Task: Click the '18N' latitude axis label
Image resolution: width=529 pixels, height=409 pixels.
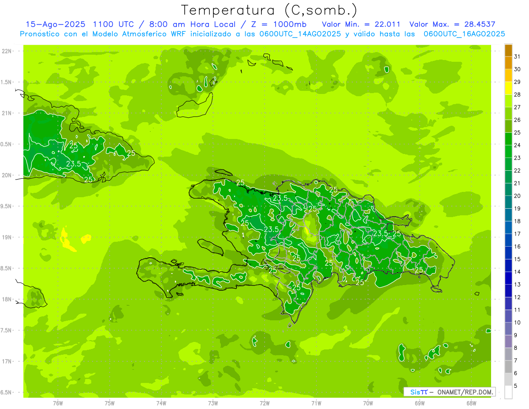Action: click(x=7, y=300)
